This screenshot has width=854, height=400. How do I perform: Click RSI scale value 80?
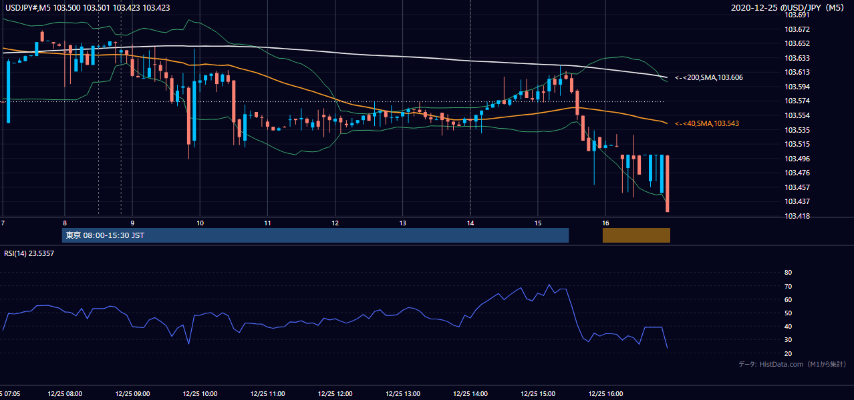click(788, 273)
